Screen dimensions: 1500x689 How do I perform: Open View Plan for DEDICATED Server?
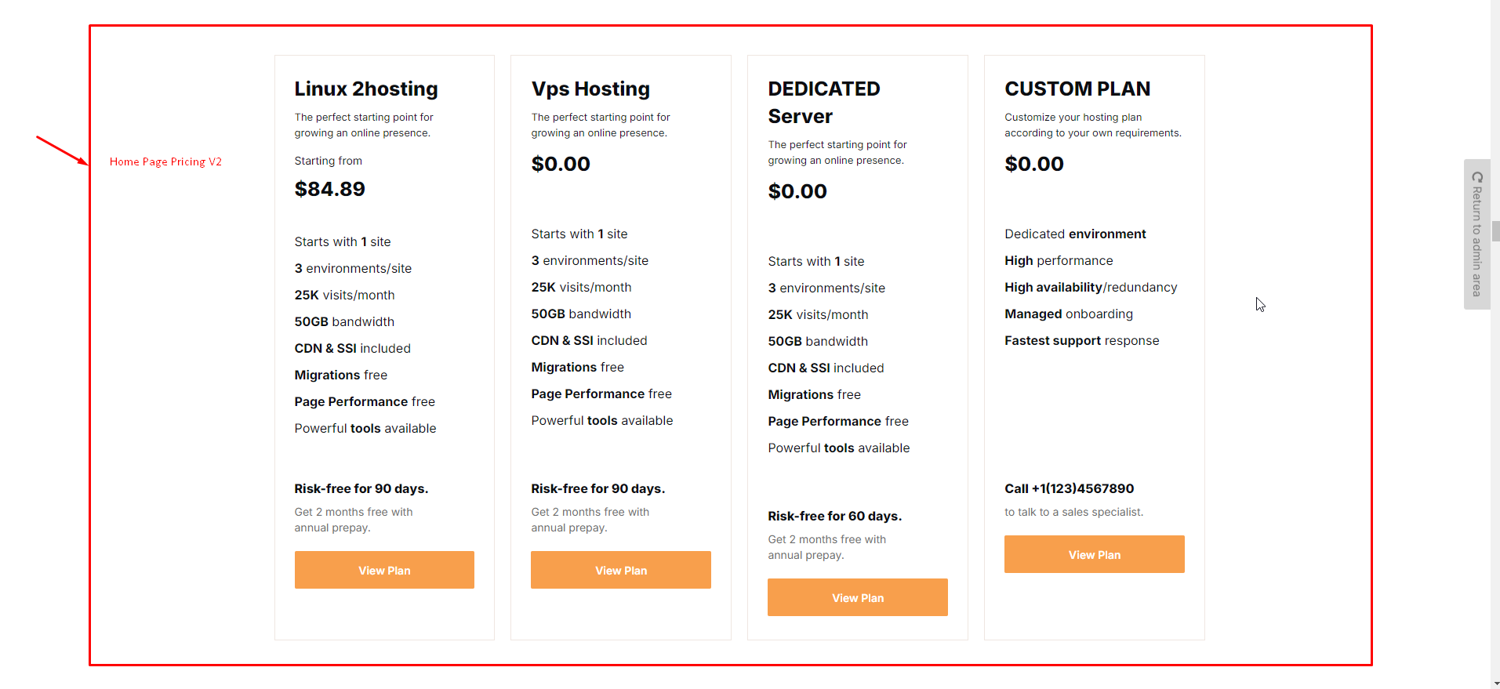[x=857, y=597]
